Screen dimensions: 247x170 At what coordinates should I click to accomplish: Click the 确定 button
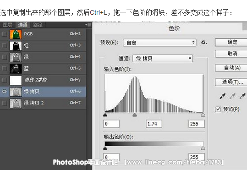231,42
